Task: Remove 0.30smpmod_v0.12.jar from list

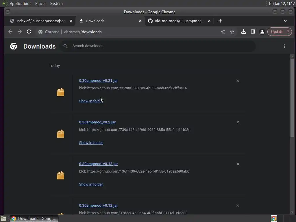Action: point(238,206)
